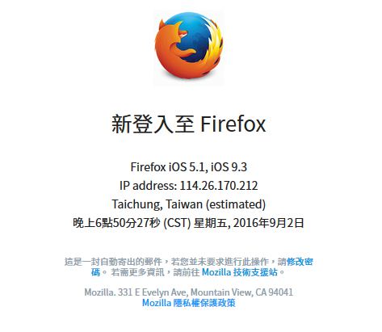Click the 星期五 weekday text
The width and height of the screenshot is (382, 332).
pos(210,223)
